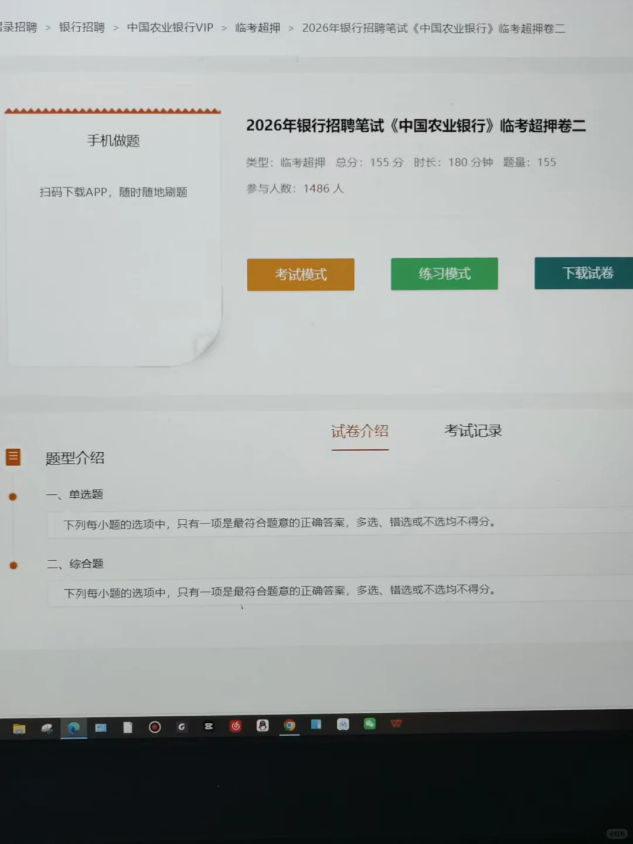
Task: Go to 临考超押 breadcrumb link
Action: coord(258,28)
